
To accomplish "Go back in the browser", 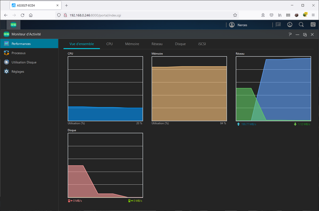I will click(6, 15).
